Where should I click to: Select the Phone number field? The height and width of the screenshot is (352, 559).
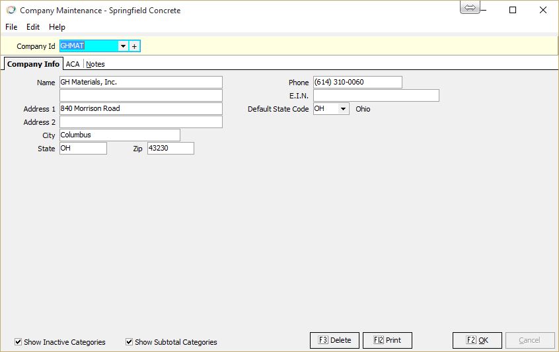(x=357, y=83)
